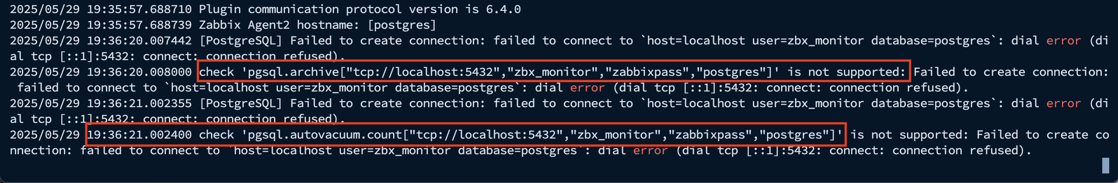Click the 'Zabbix Agent2 hostname:' text

(279, 25)
